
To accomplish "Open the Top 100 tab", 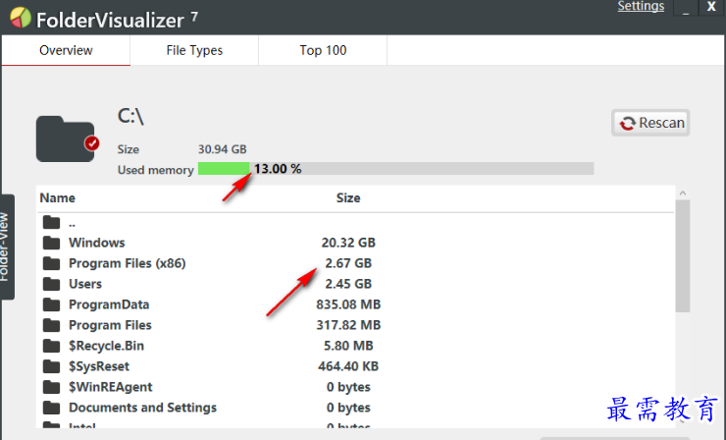I will 323,50.
